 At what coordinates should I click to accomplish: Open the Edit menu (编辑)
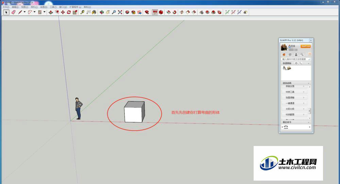[15, 7]
